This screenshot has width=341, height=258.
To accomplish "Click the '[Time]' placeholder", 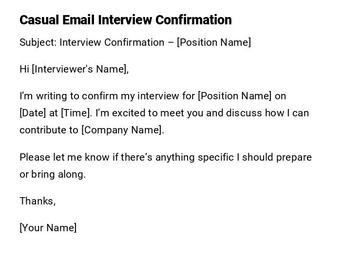I will tap(76, 113).
